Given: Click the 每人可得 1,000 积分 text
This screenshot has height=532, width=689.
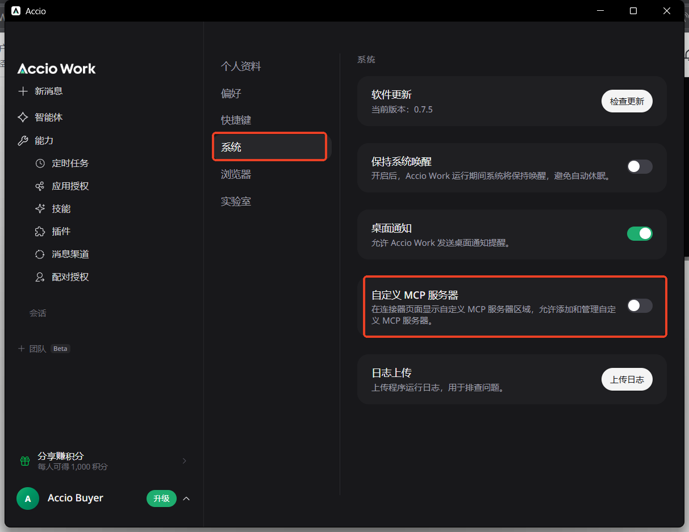Looking at the screenshot, I should [73, 467].
